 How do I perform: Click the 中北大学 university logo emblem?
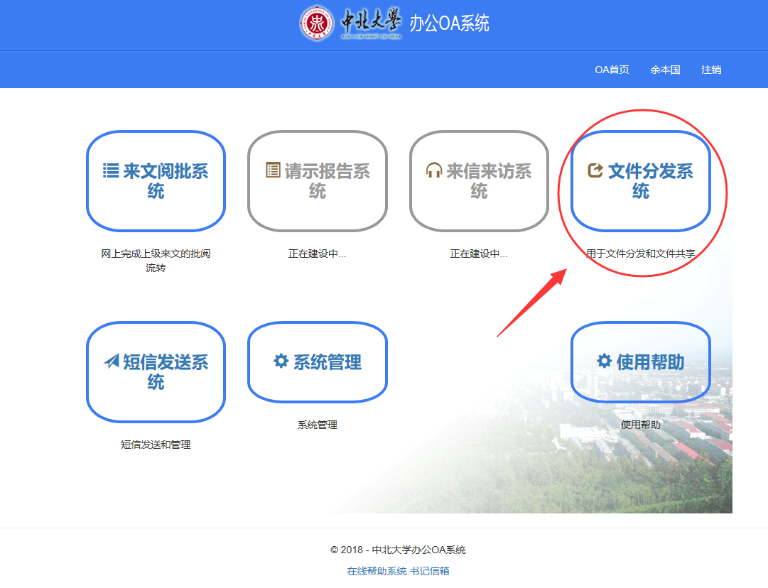pos(317,23)
